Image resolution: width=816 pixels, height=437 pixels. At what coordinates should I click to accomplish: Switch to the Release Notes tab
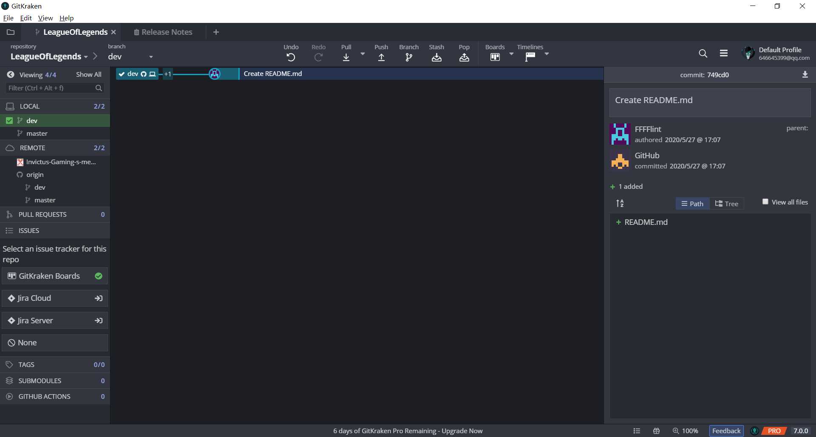click(163, 32)
